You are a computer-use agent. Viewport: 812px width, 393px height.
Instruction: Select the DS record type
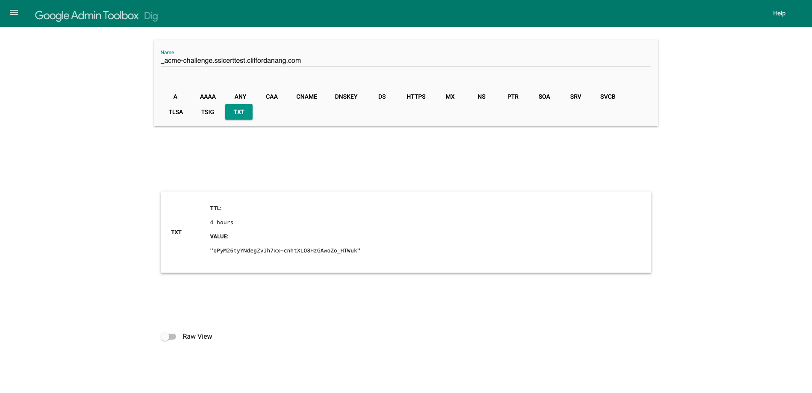382,97
